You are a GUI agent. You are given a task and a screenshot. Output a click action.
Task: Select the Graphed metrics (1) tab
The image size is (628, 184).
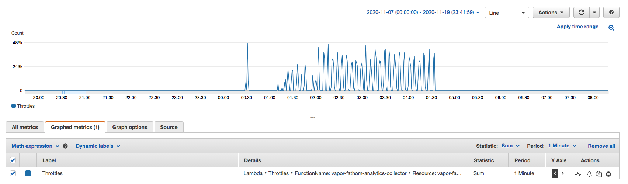75,127
